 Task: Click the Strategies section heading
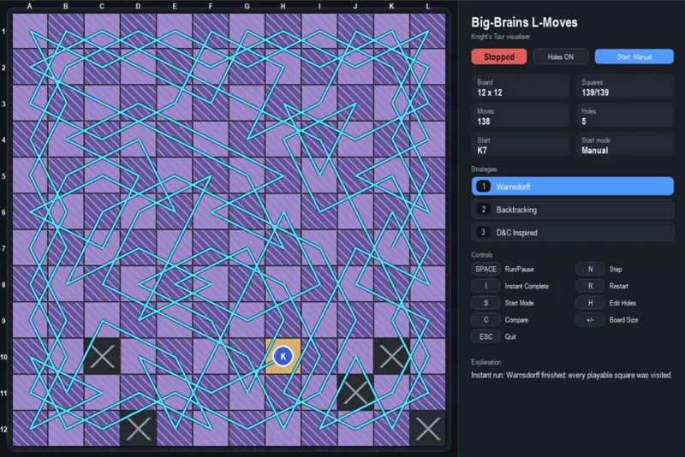coord(484,169)
